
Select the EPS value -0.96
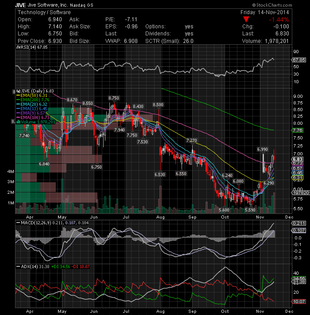131,26
